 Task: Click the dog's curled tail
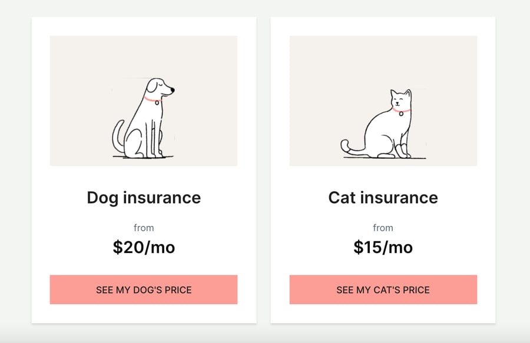(117, 135)
